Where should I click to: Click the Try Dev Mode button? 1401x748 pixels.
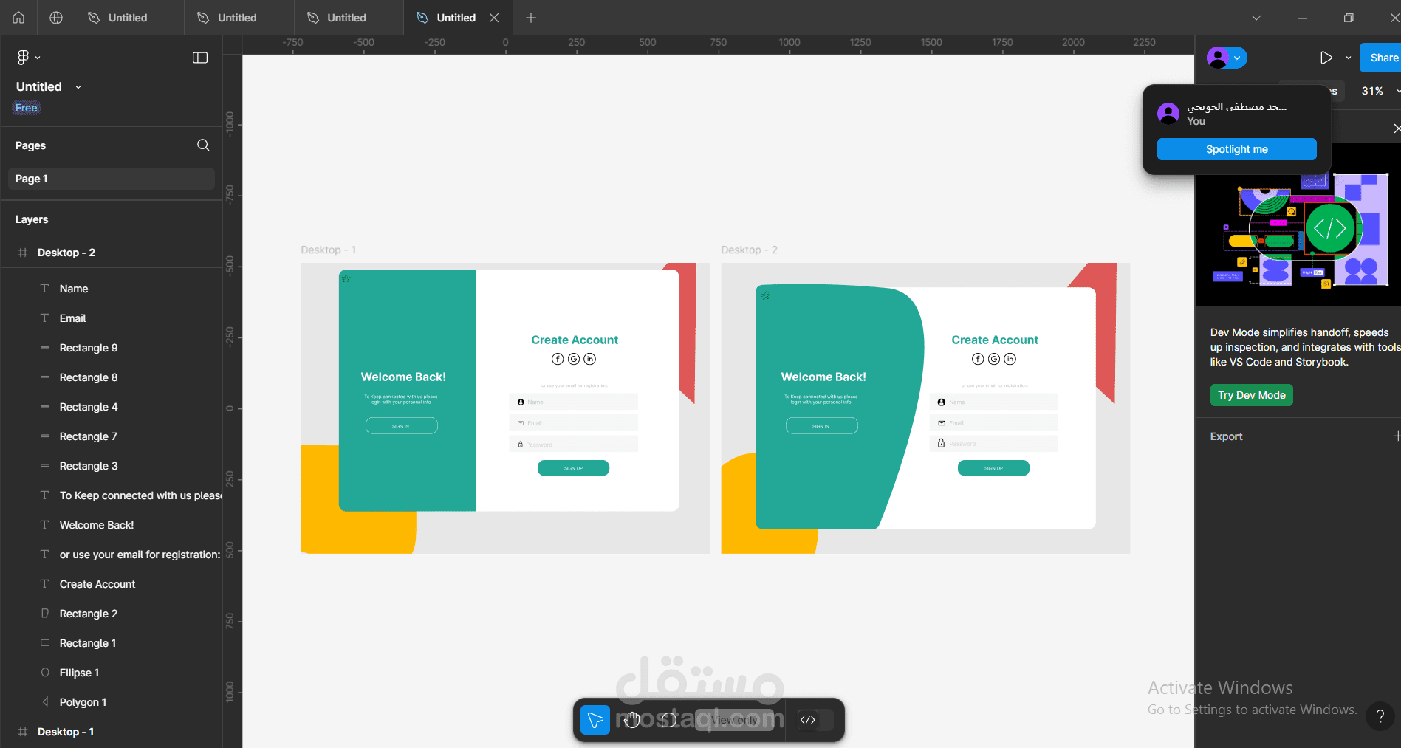tap(1252, 395)
